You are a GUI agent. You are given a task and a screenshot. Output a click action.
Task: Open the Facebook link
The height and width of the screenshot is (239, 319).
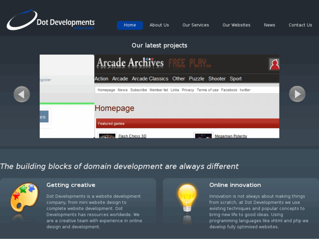(229, 90)
